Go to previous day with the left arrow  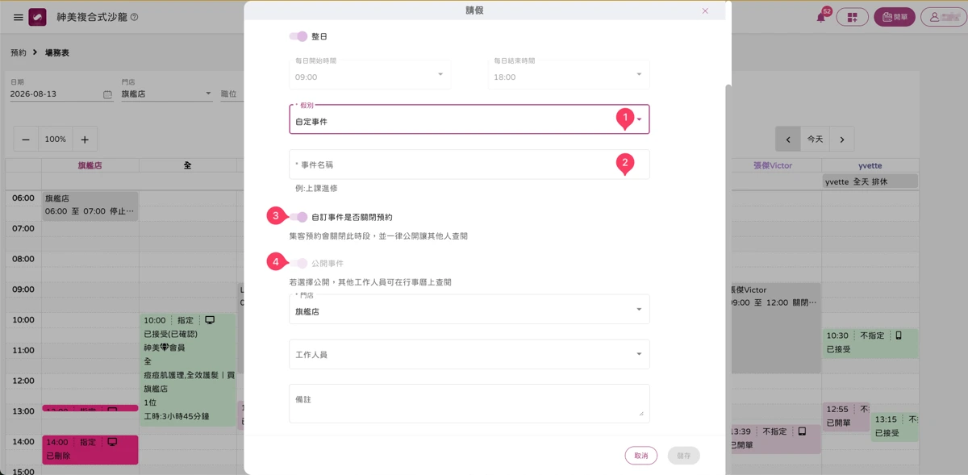[787, 140]
